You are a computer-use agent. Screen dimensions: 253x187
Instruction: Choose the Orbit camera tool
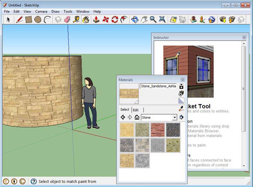[135, 19]
